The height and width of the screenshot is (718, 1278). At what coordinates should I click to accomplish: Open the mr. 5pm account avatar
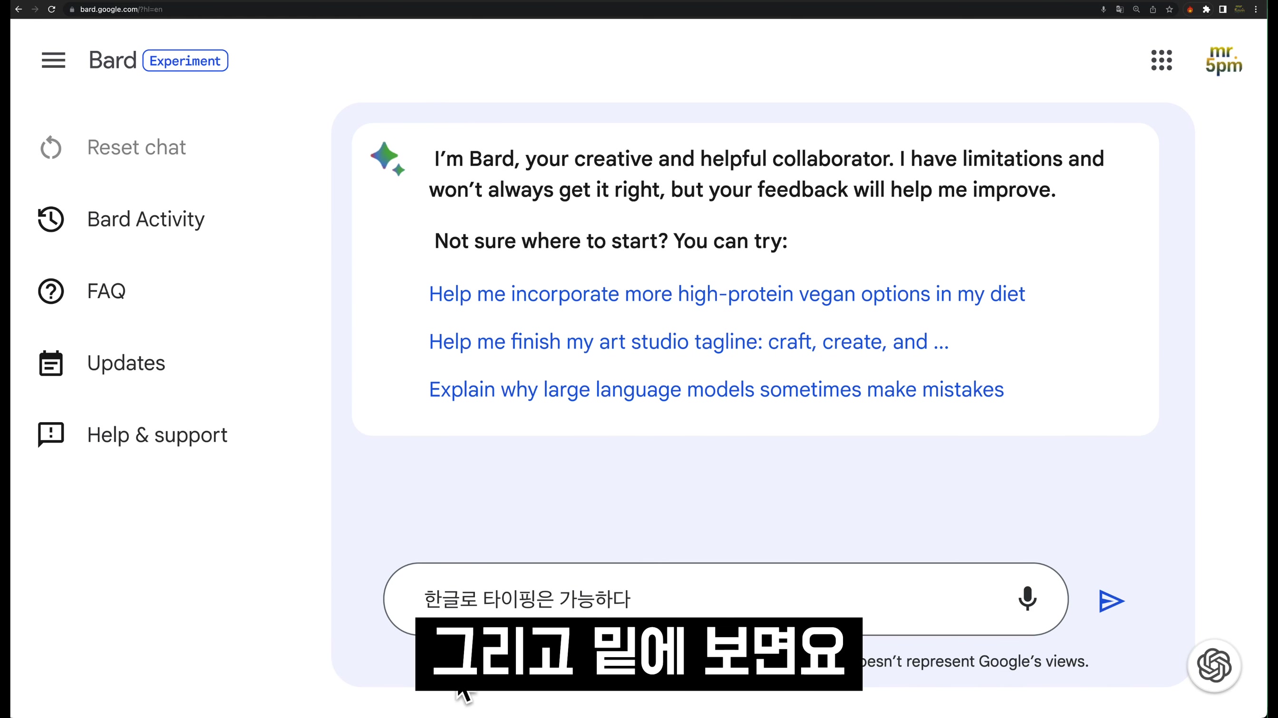[x=1223, y=60]
